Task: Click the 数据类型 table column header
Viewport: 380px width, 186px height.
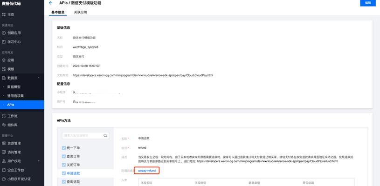Action: (254, 183)
